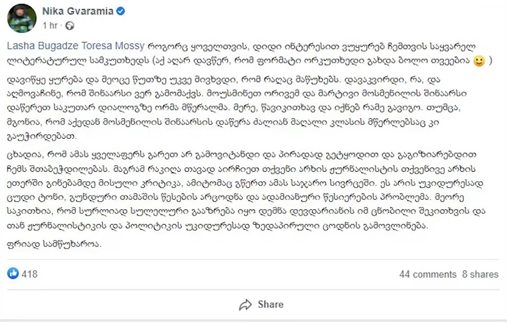Screen dimensions: 507x322
Task: Click the Share arrow icon
Action: click(246, 304)
